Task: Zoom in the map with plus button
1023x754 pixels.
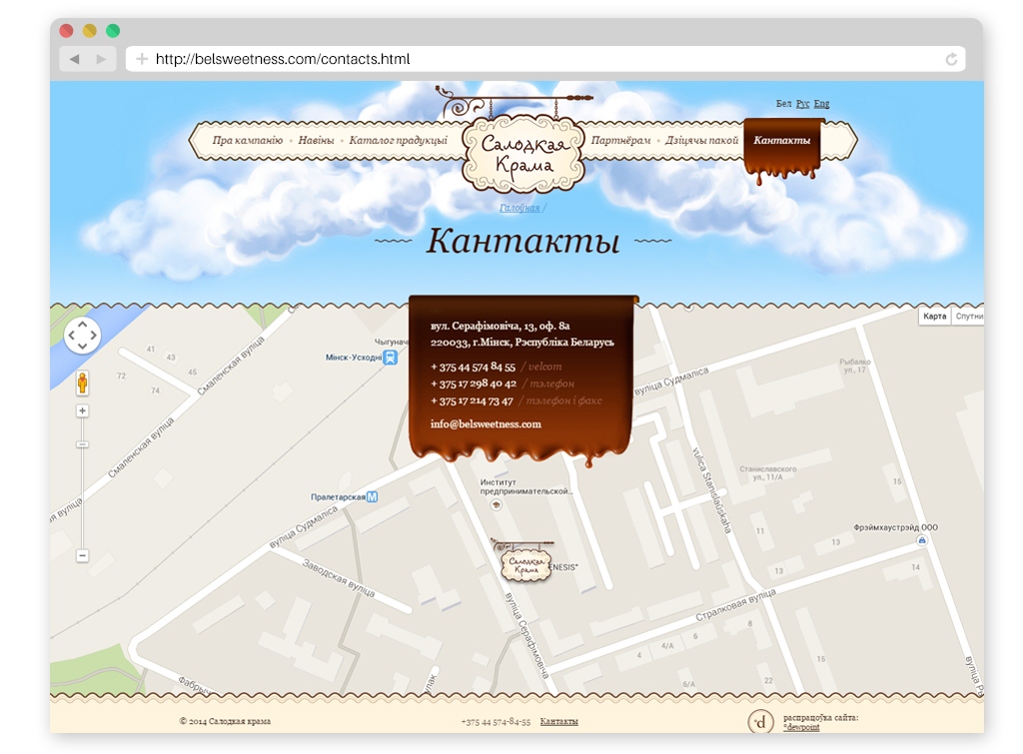Action: [x=82, y=410]
